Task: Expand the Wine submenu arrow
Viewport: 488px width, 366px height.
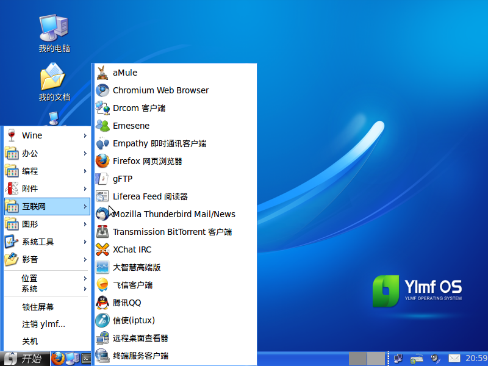Action: point(85,135)
